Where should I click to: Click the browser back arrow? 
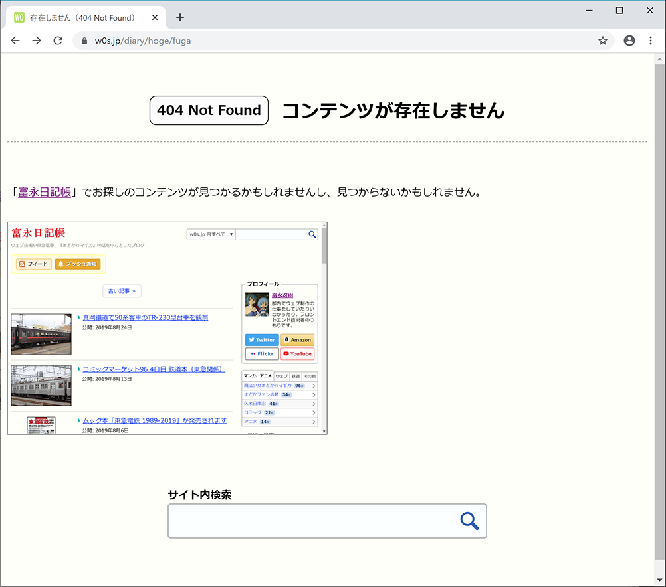15,41
